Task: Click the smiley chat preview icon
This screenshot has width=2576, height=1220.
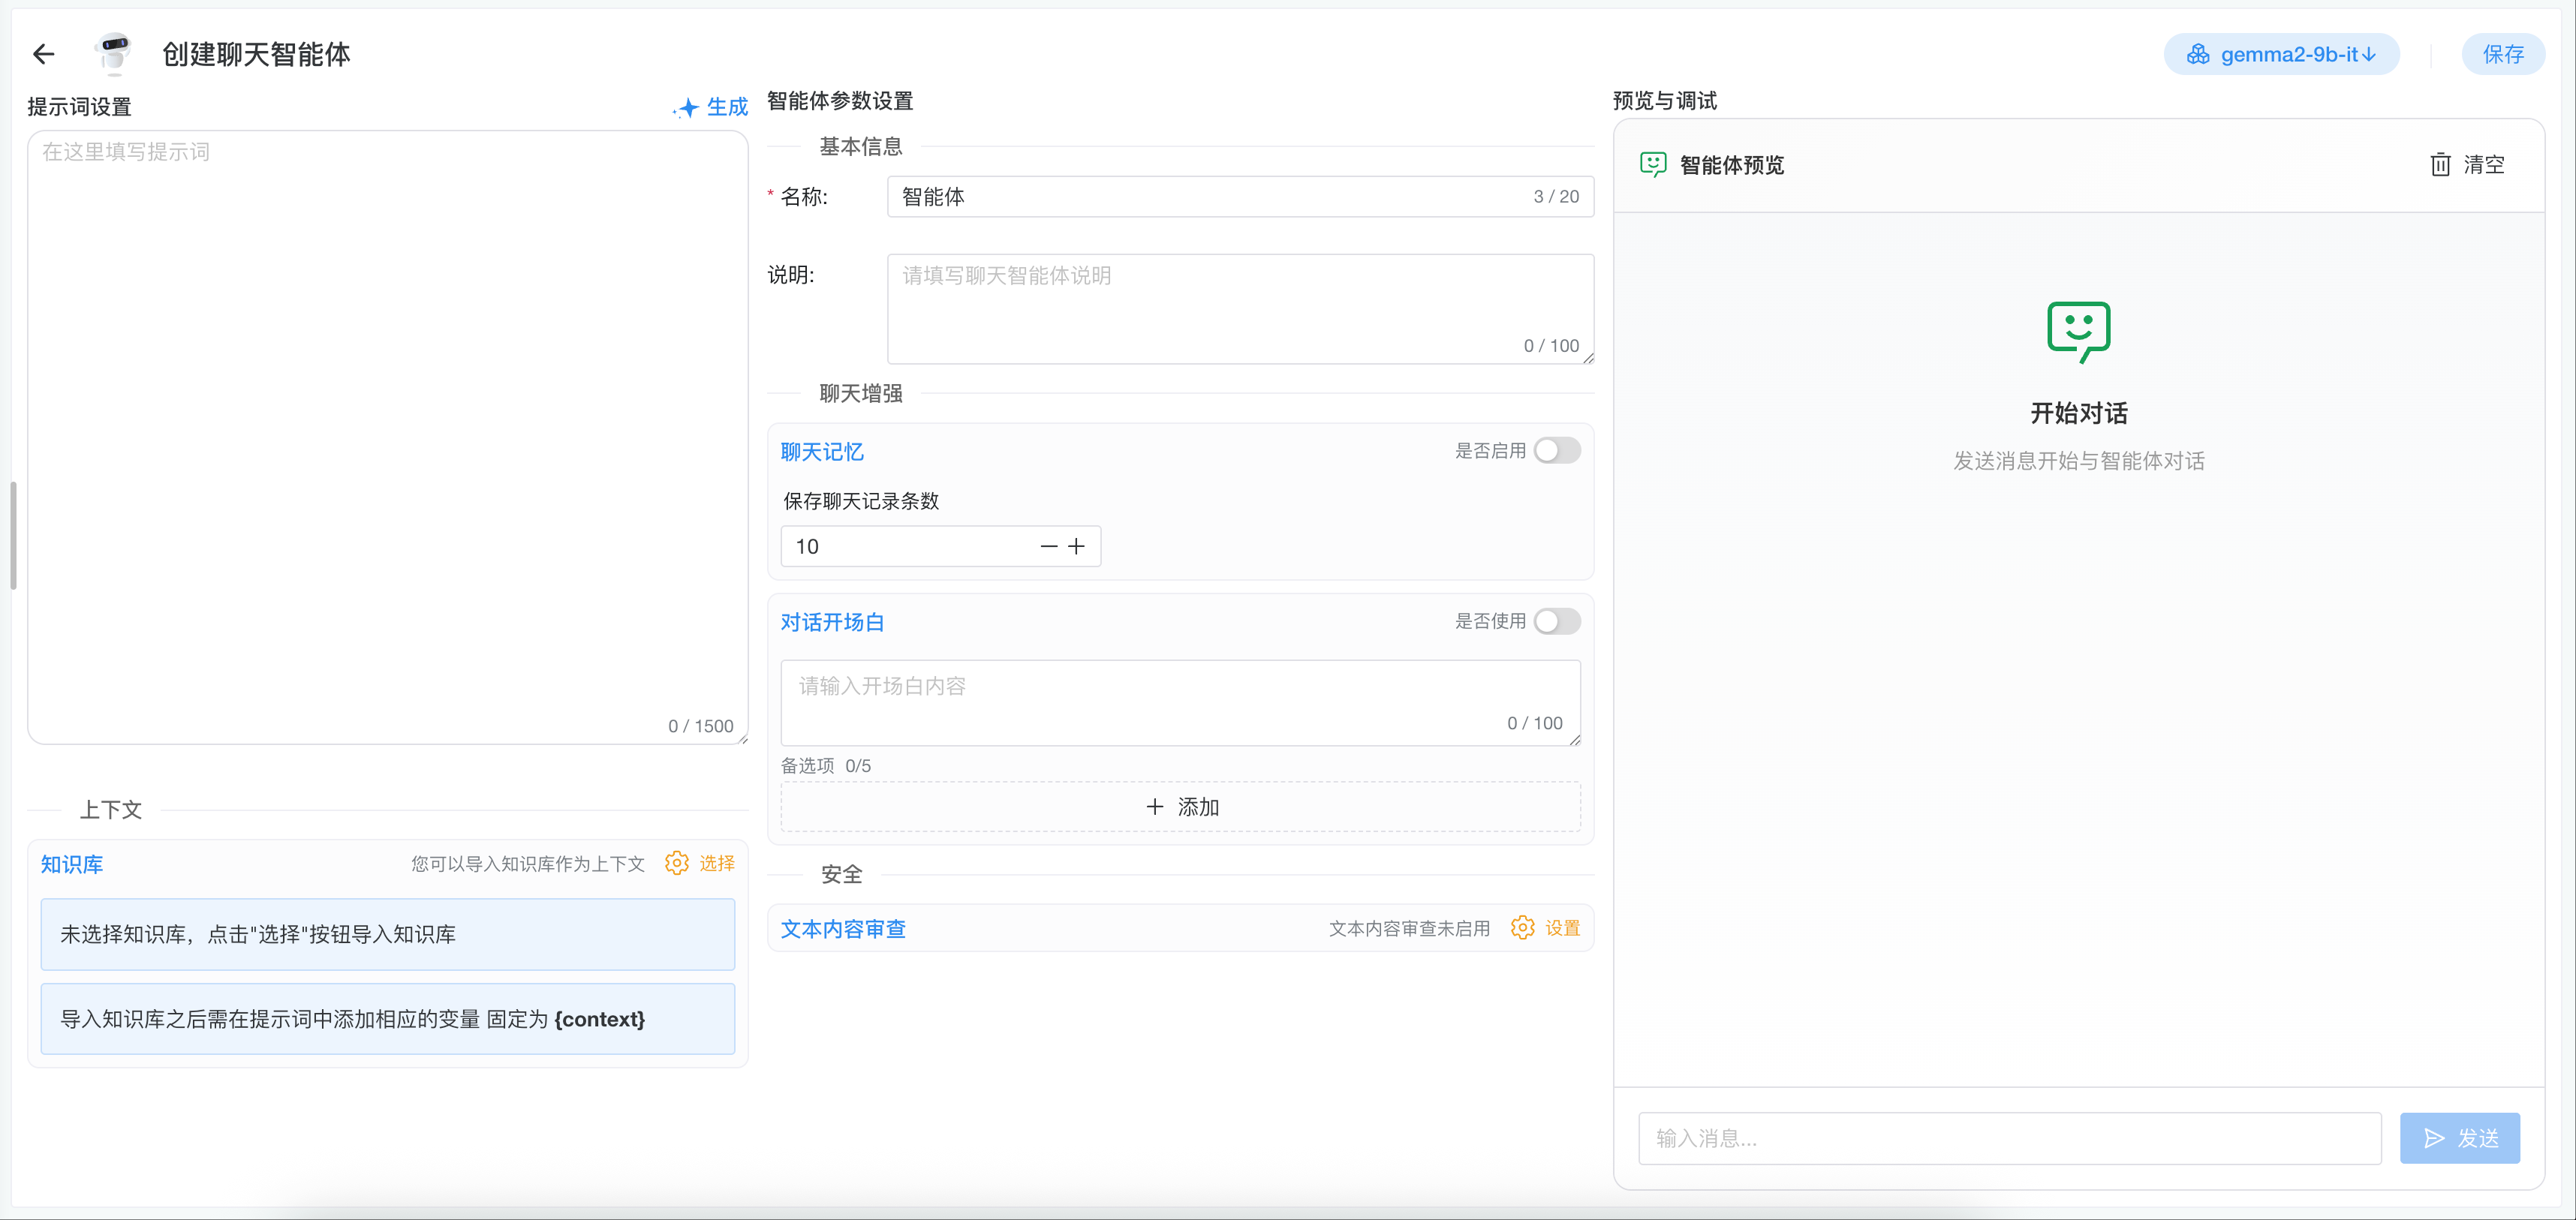Action: (1653, 165)
